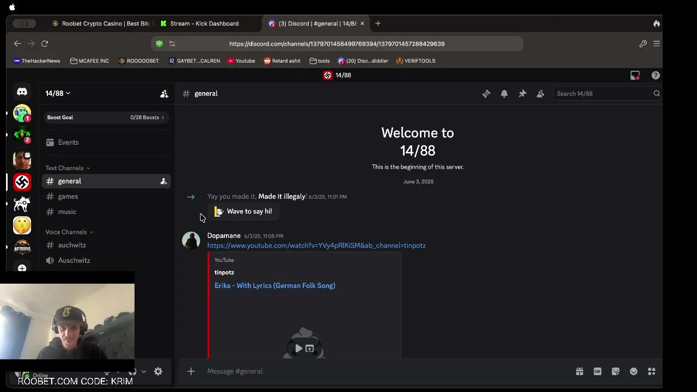Image resolution: width=697 pixels, height=392 pixels.
Task: Click the flame icon in tab bar
Action: click(x=657, y=23)
